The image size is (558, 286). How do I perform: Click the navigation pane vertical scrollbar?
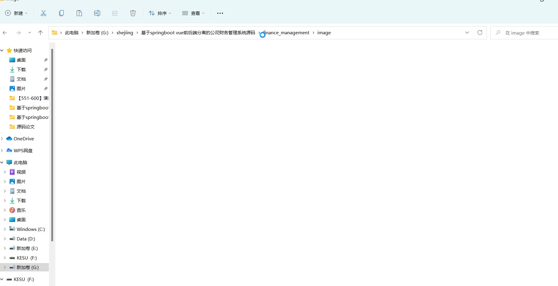pyautogui.click(x=52, y=145)
